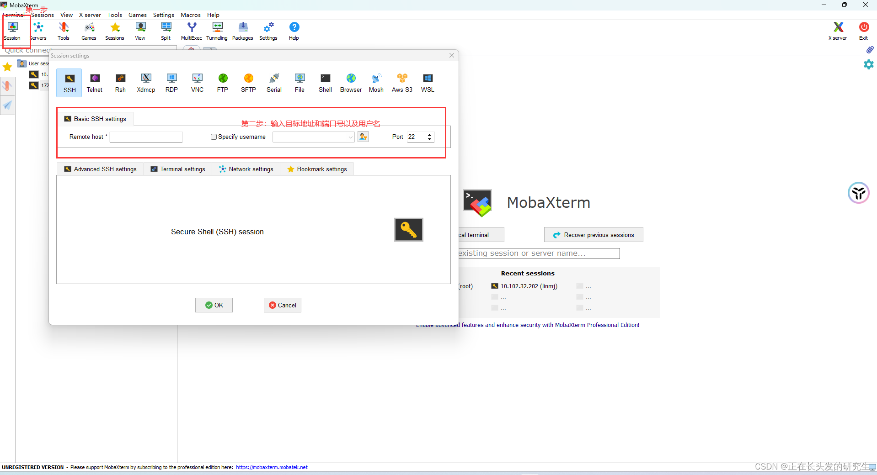
Task: Select the SSH session type
Action: click(70, 83)
